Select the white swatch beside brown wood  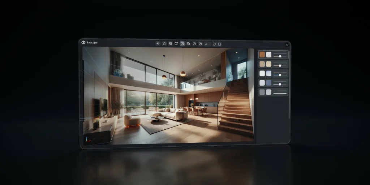269,55
